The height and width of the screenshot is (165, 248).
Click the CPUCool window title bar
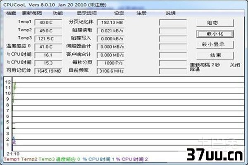(x=124, y=5)
